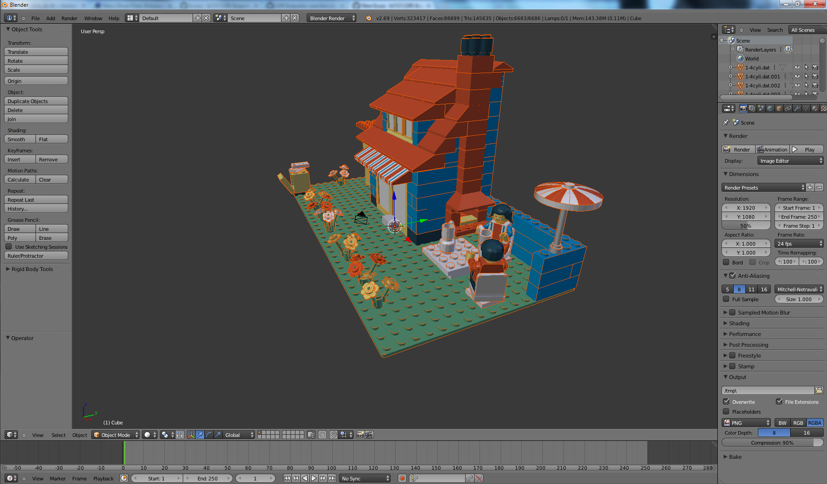Toggle selectability of 1-4cyli.dat.001 arrow icon
827x484 pixels.
[x=806, y=76]
